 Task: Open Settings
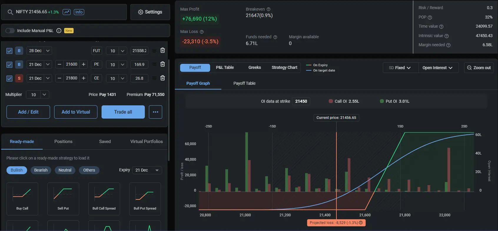click(x=150, y=12)
